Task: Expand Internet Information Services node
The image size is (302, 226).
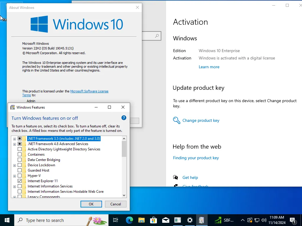Action: [x=14, y=186]
